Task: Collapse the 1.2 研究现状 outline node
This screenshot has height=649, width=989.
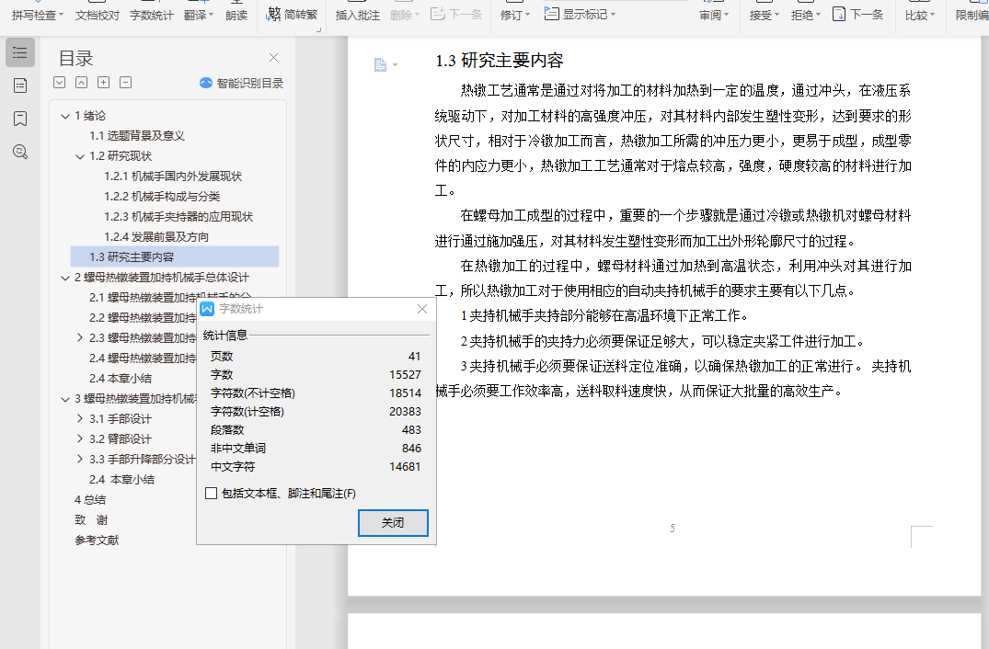Action: tap(79, 156)
